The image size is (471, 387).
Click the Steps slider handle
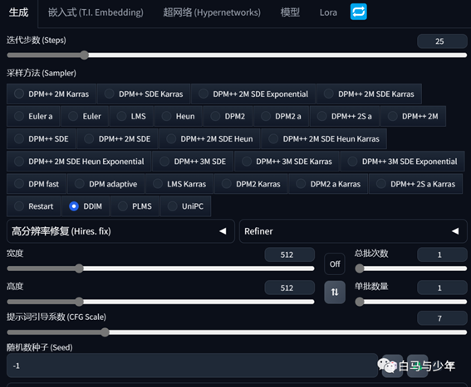coord(85,56)
